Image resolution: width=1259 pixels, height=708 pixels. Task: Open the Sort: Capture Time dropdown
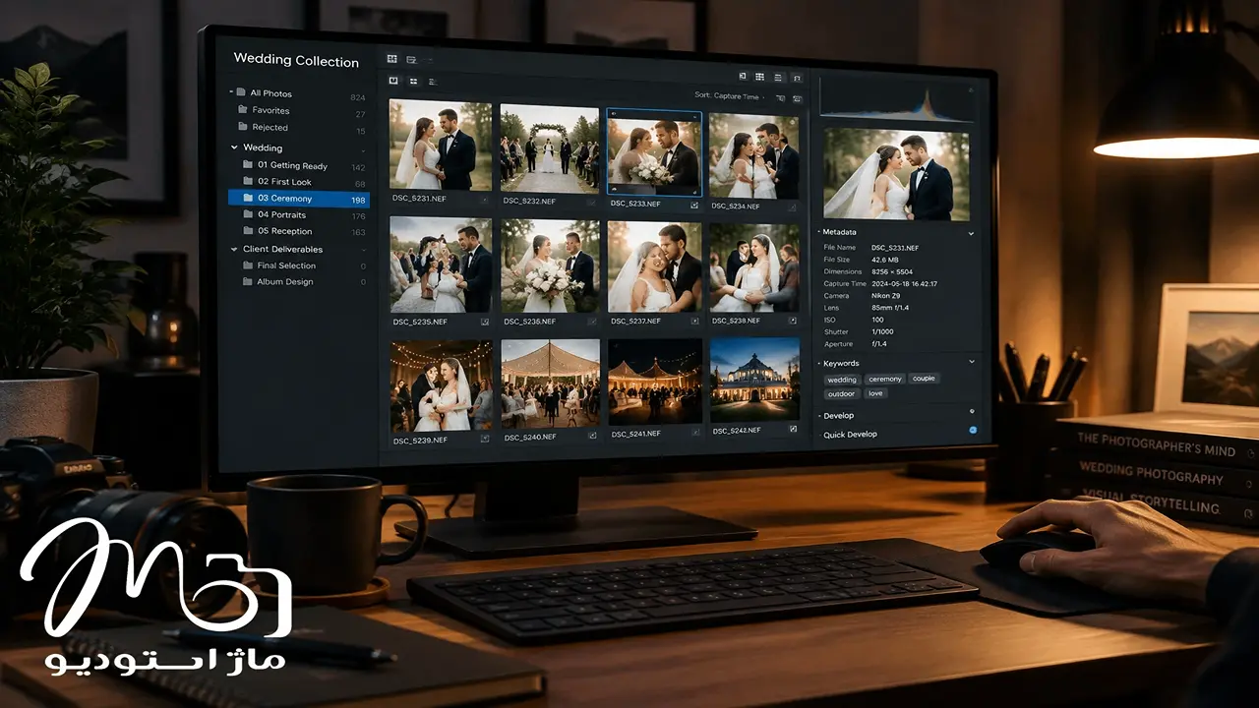click(729, 96)
